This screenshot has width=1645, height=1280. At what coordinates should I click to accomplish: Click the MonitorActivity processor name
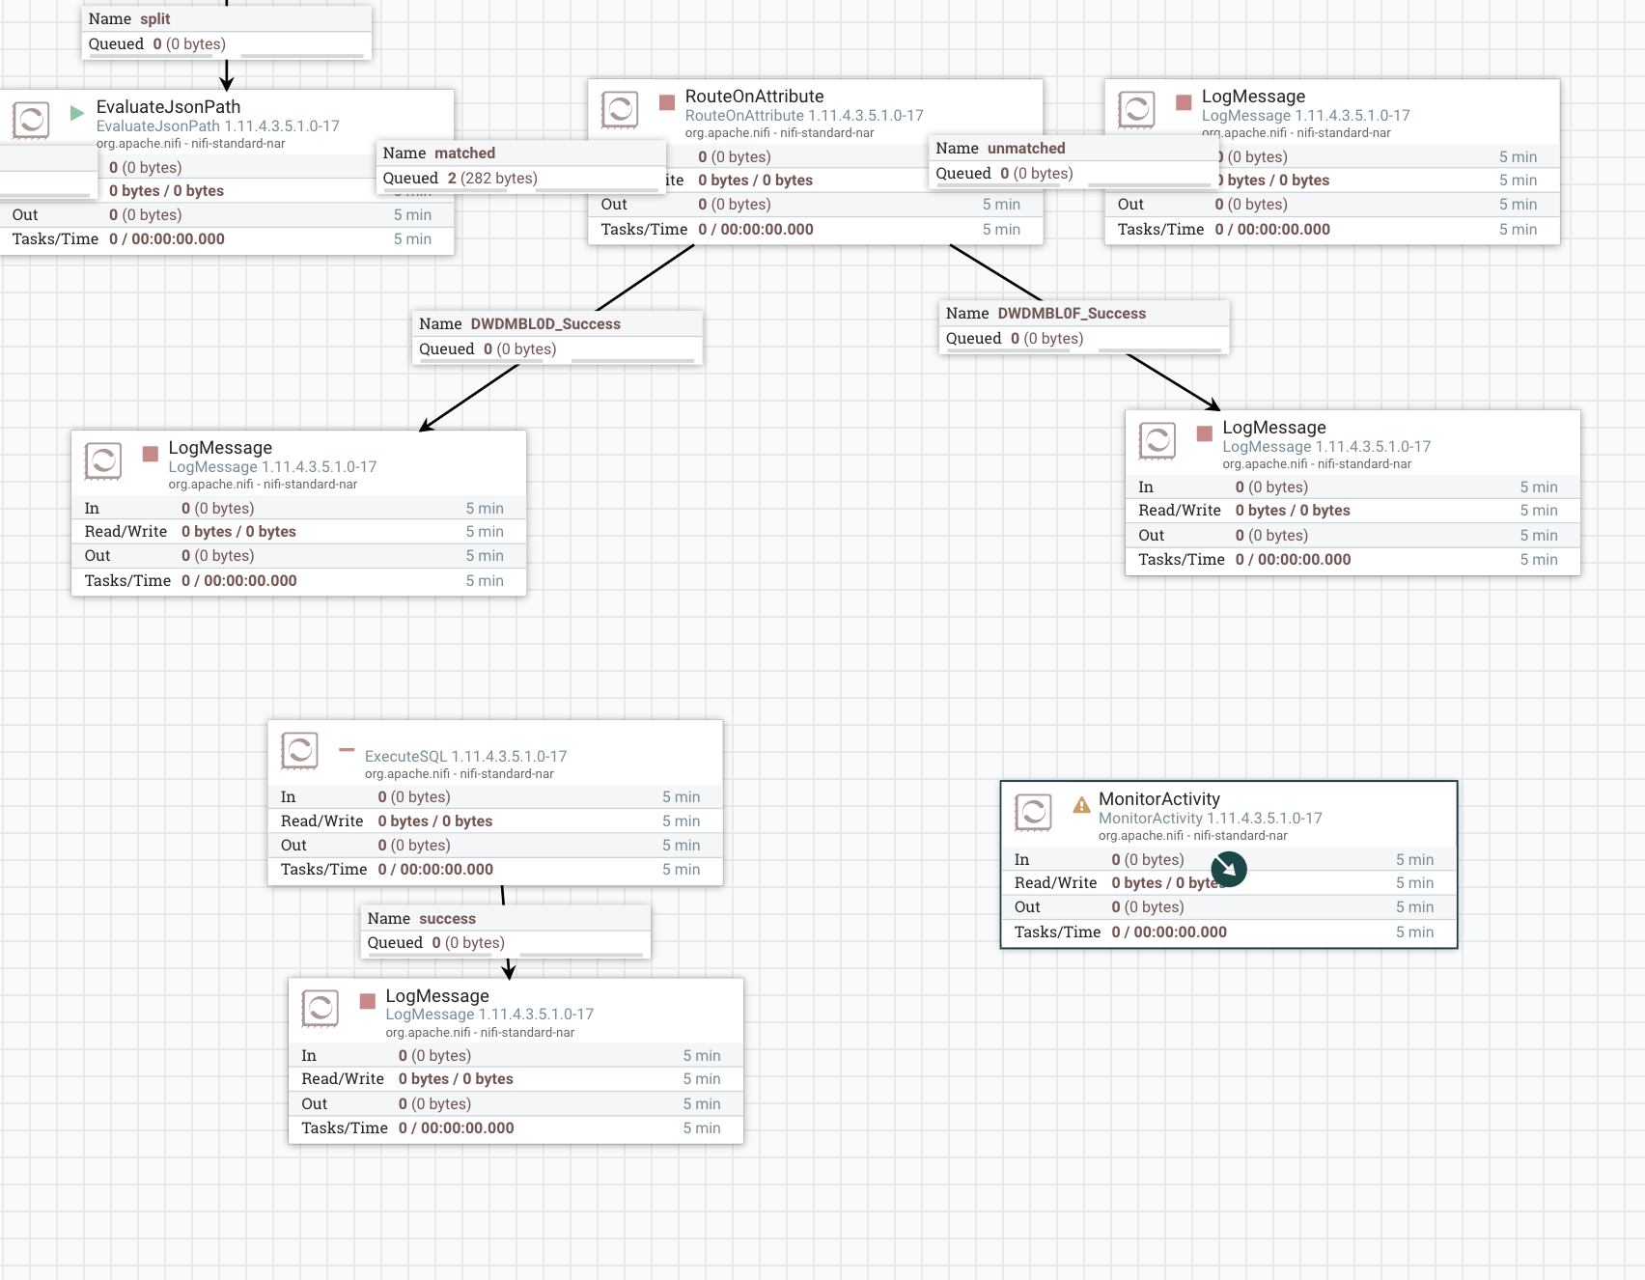pyautogui.click(x=1159, y=799)
